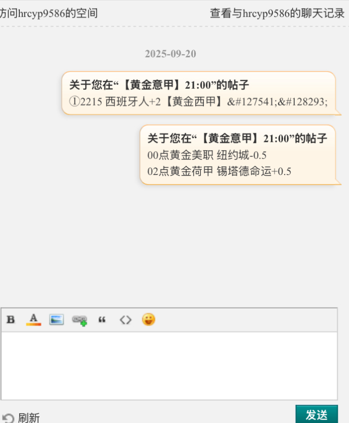The height and width of the screenshot is (423, 349).
Task: Open the font color picker
Action: pos(33,320)
